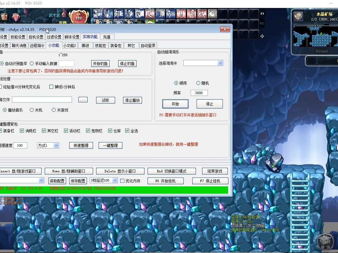Click the 手动输入数据 input box
This screenshot has width=338, height=253.
[66, 64]
